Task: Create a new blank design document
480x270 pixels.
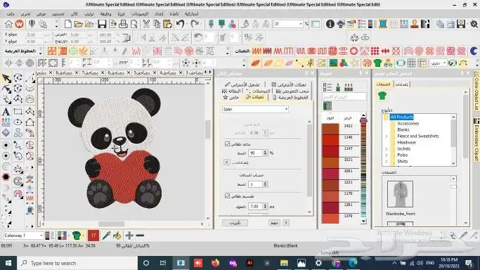Action: click(68, 24)
